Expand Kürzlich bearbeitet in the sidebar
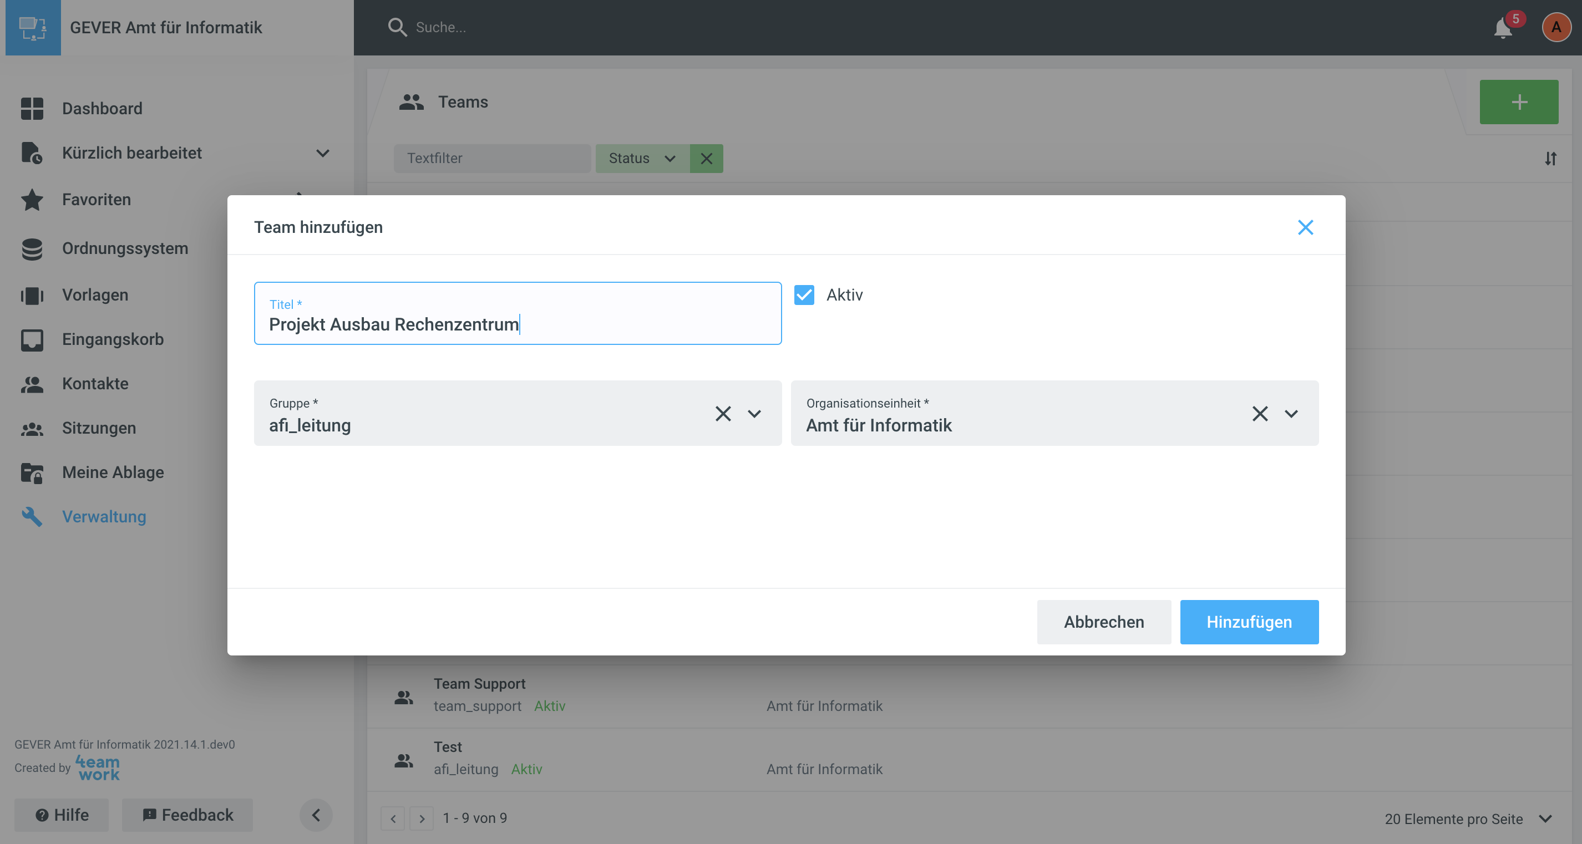Screen dimensions: 1582x844 (x=322, y=153)
